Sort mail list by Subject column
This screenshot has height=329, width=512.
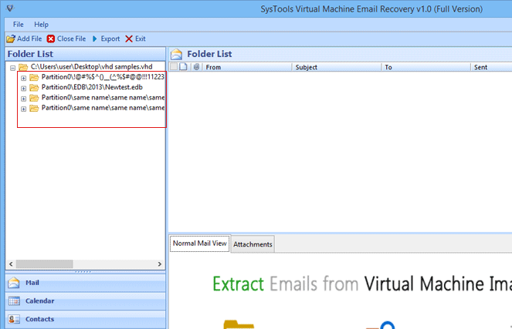(x=337, y=67)
